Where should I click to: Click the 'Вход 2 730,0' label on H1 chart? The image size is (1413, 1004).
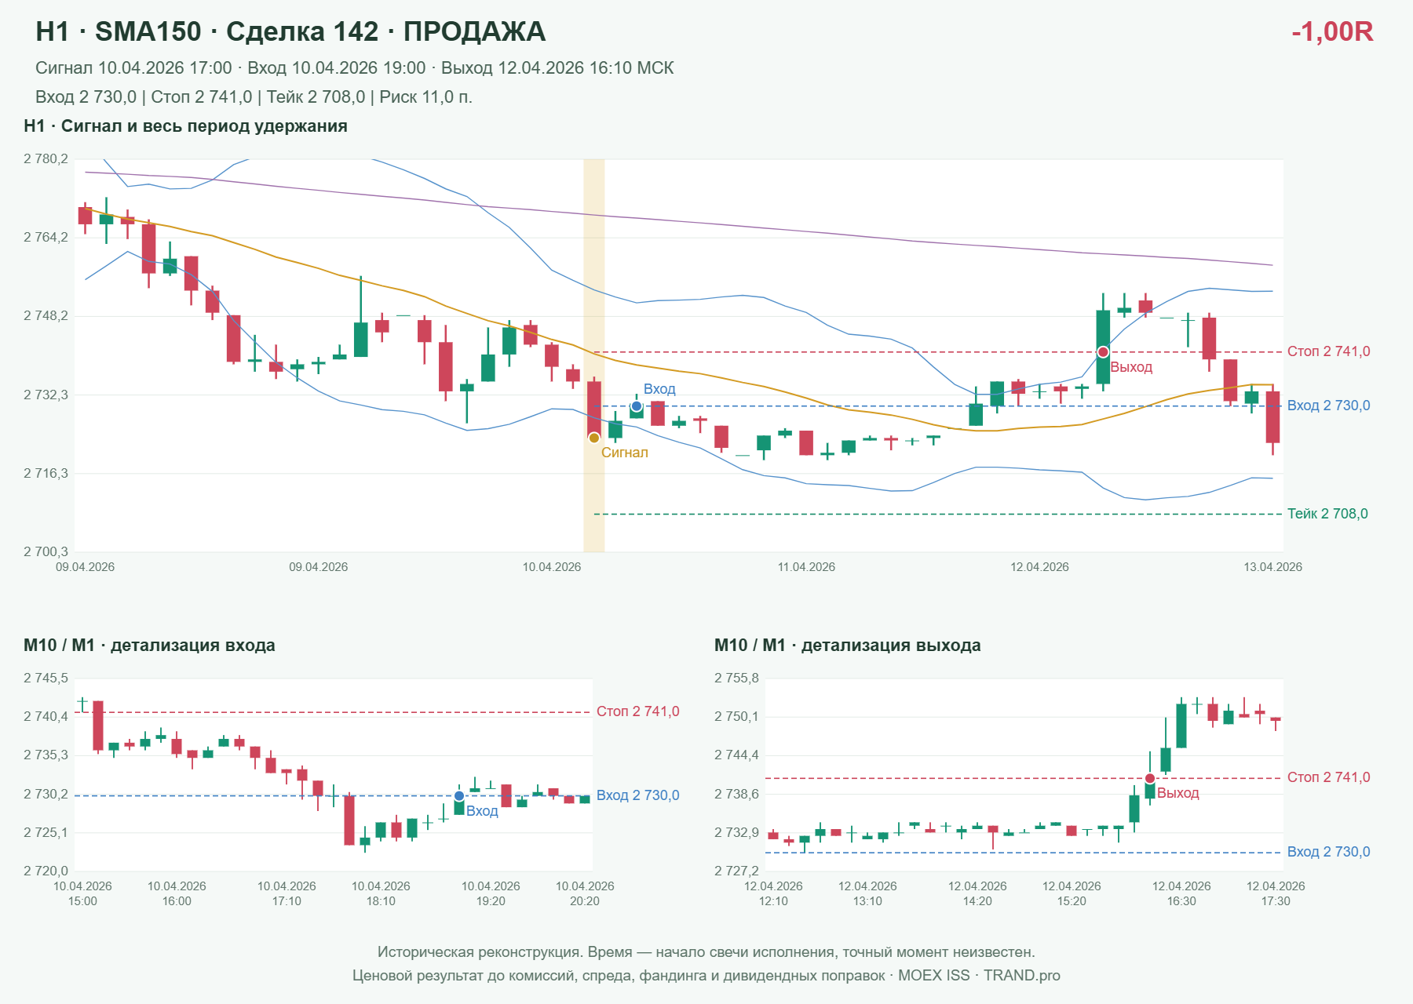pos(1328,406)
